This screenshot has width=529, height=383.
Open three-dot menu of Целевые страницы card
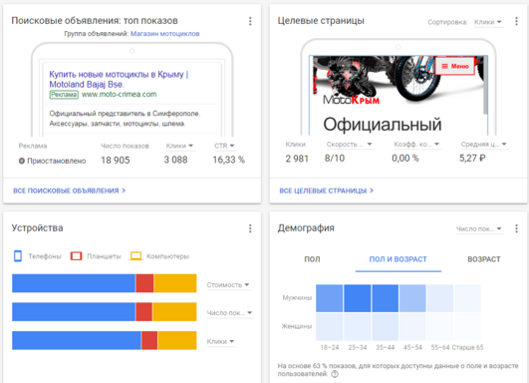516,21
